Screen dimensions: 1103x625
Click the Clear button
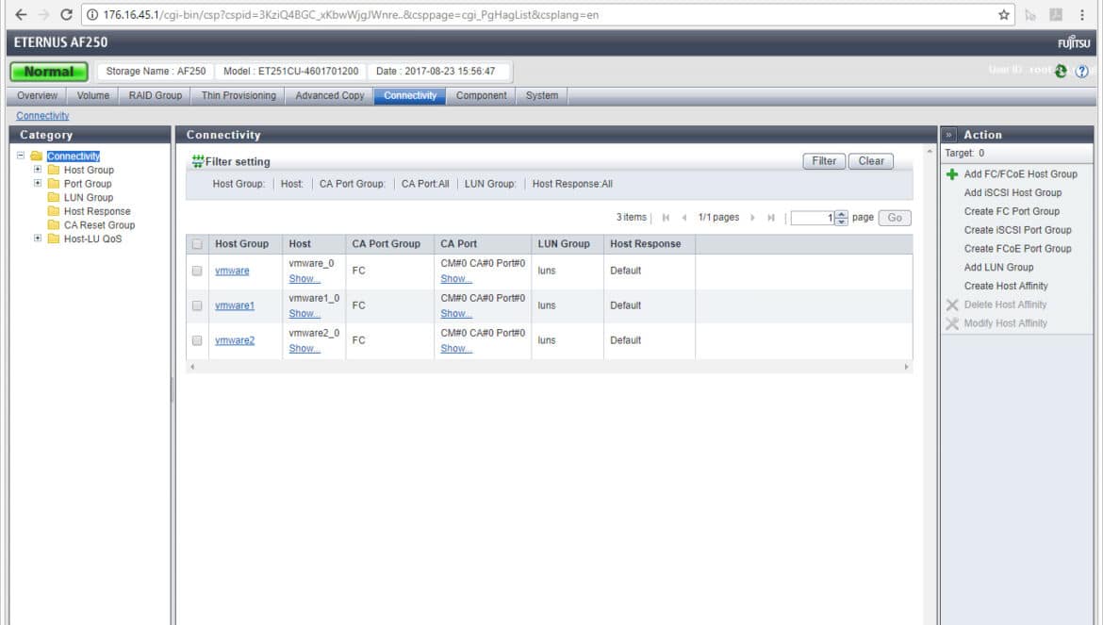coord(871,161)
